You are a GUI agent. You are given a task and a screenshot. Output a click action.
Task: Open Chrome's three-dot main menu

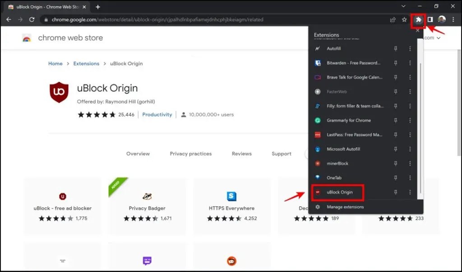[453, 20]
